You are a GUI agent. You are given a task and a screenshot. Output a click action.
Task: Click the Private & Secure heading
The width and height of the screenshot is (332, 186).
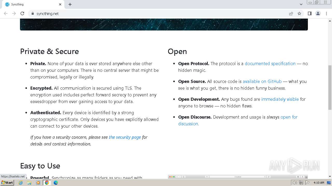[49, 51]
